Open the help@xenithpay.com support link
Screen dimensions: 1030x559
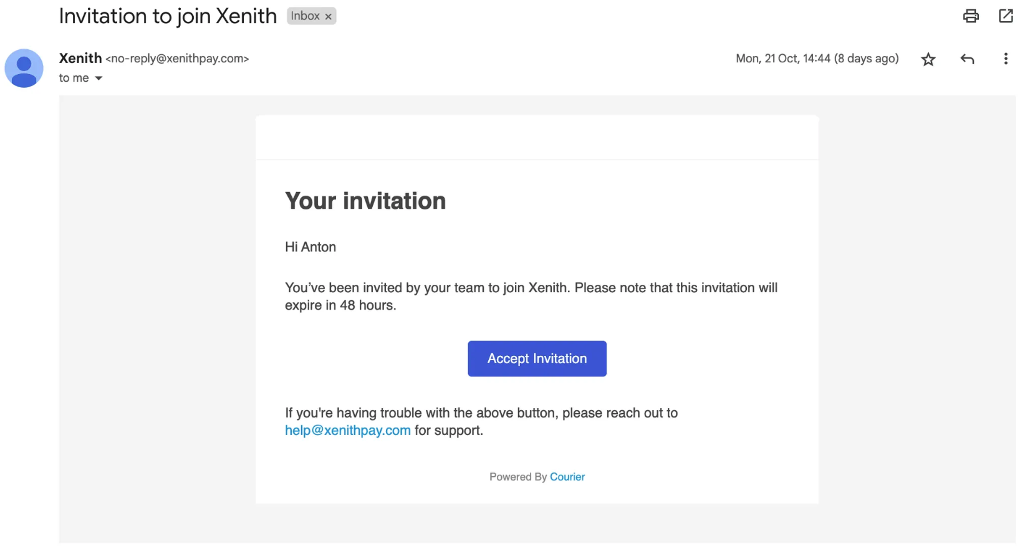348,431
